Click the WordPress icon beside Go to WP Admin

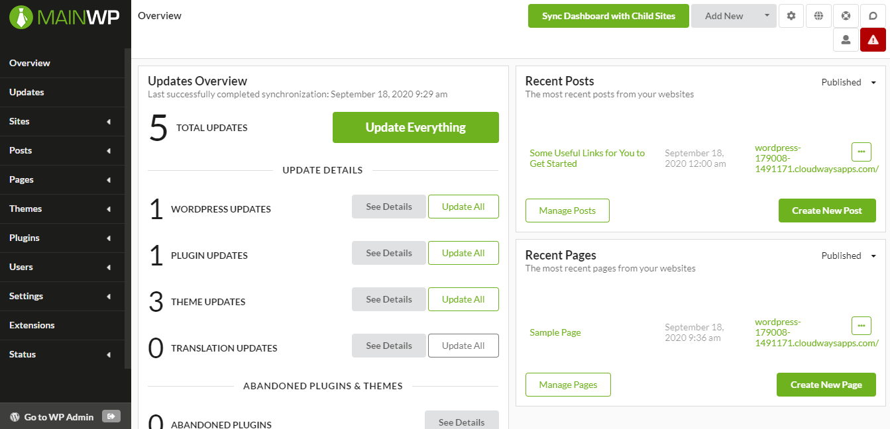(15, 417)
